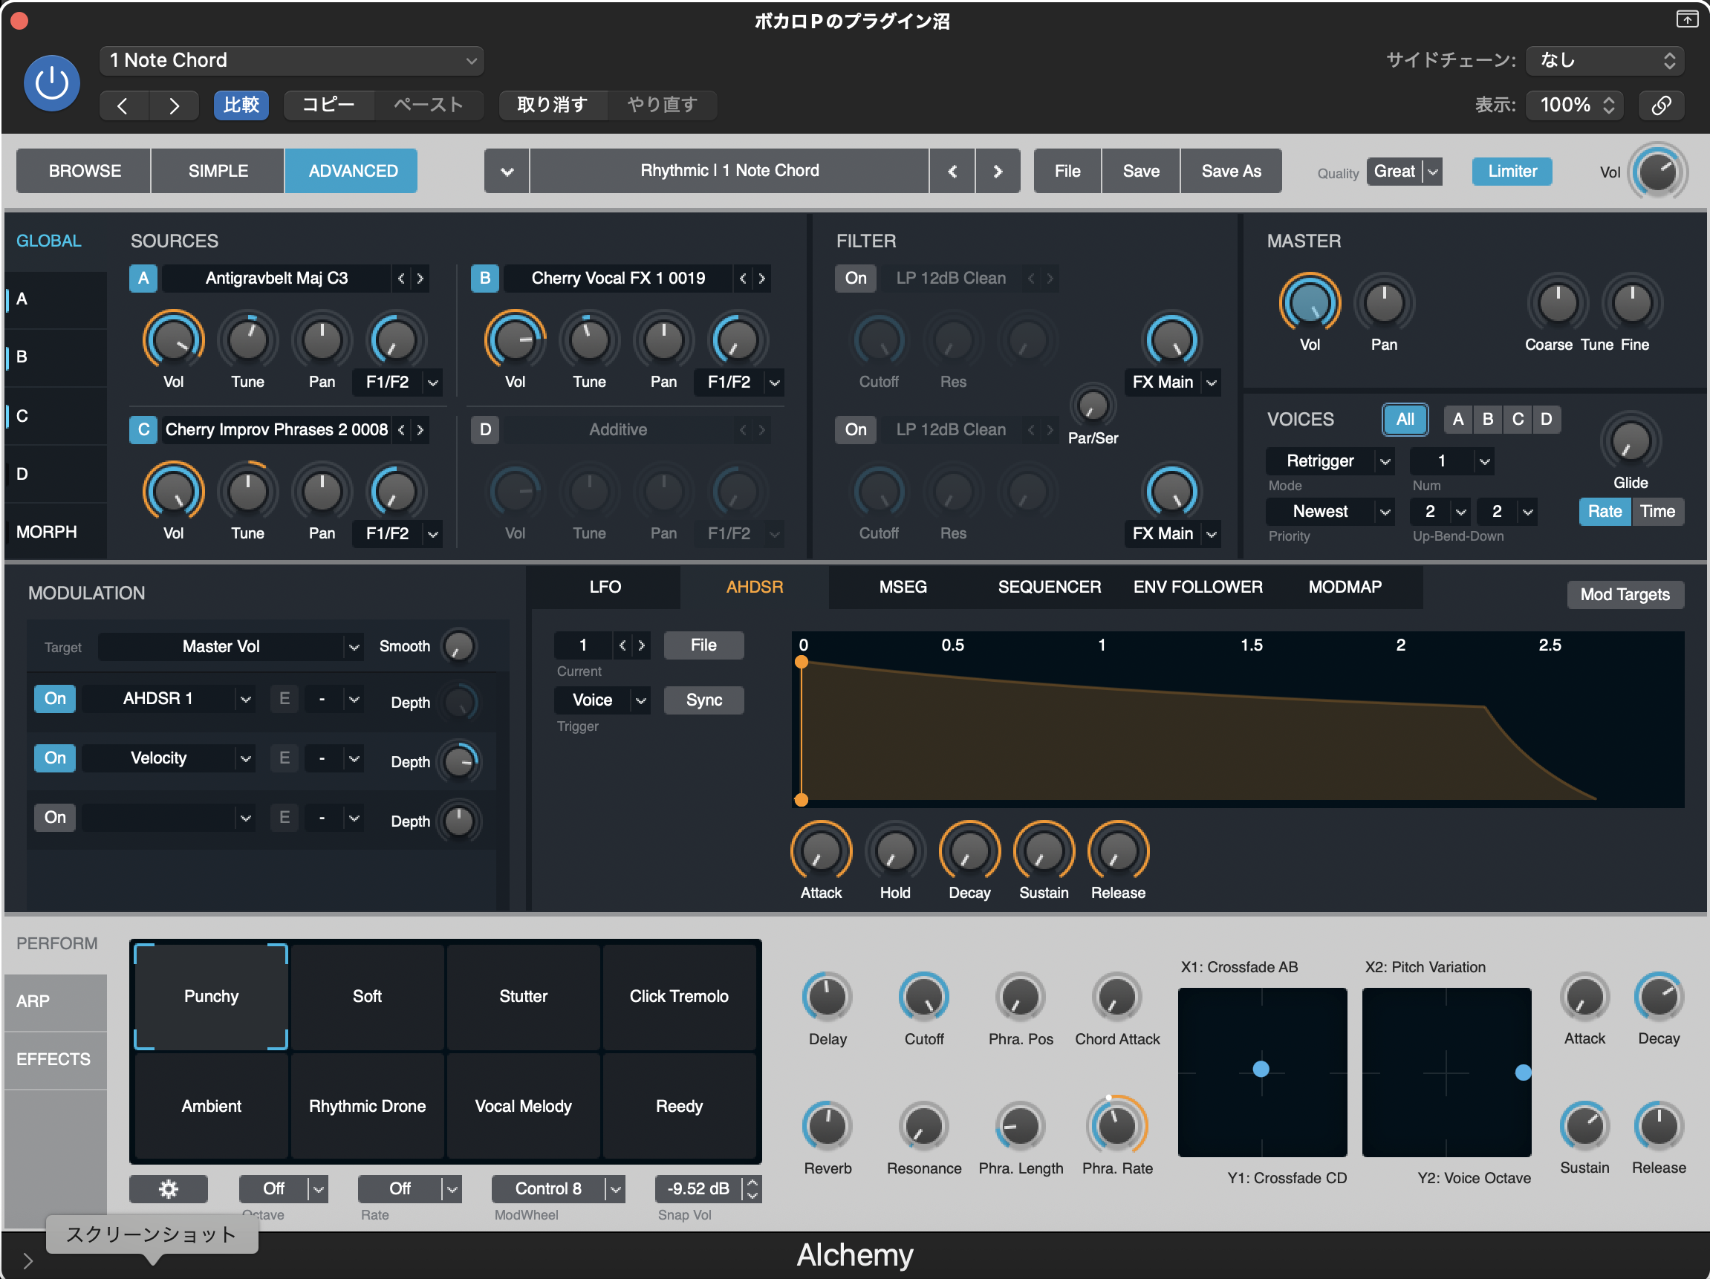Click next sample arrow for Source A

point(420,279)
